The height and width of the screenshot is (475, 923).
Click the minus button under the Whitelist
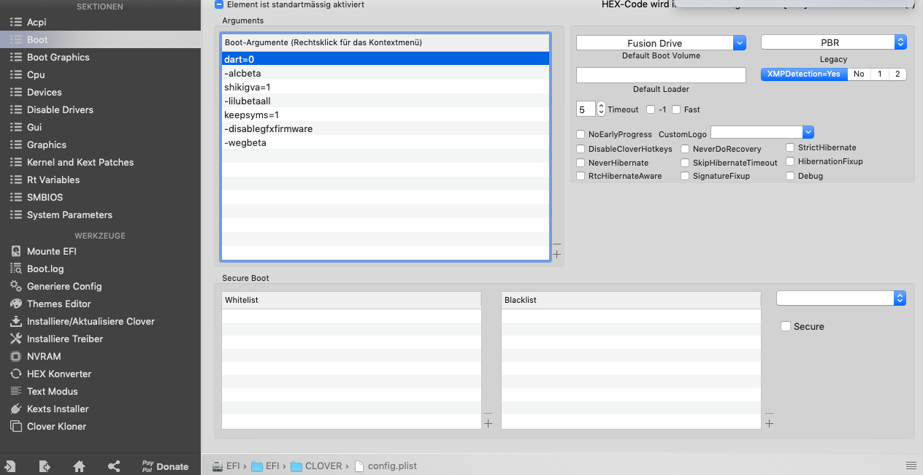click(x=489, y=414)
